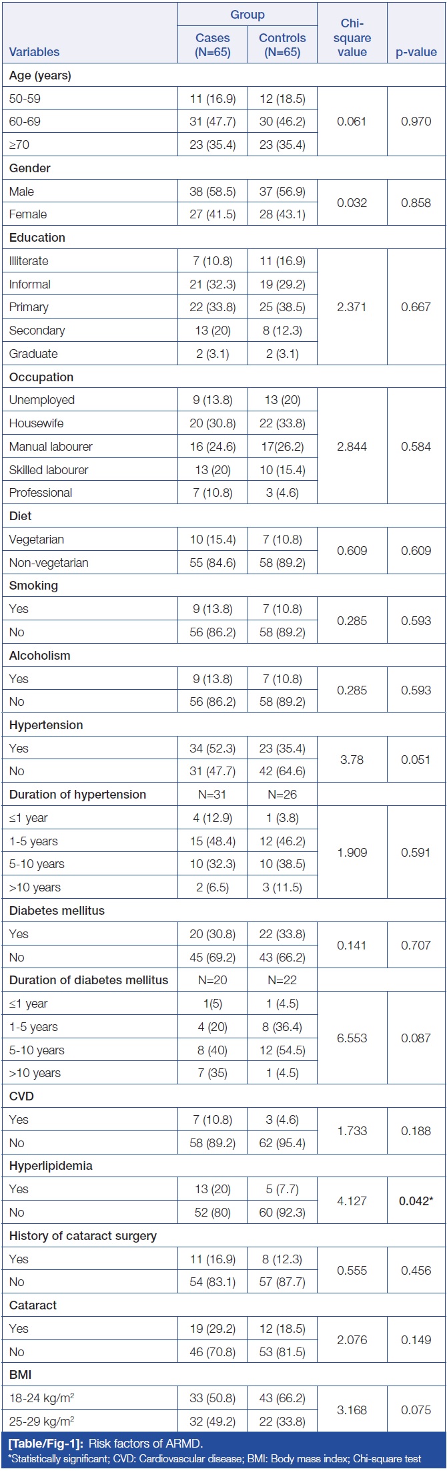
Task: Click the Duration of diabetes mellitus heading
Action: click(x=89, y=980)
